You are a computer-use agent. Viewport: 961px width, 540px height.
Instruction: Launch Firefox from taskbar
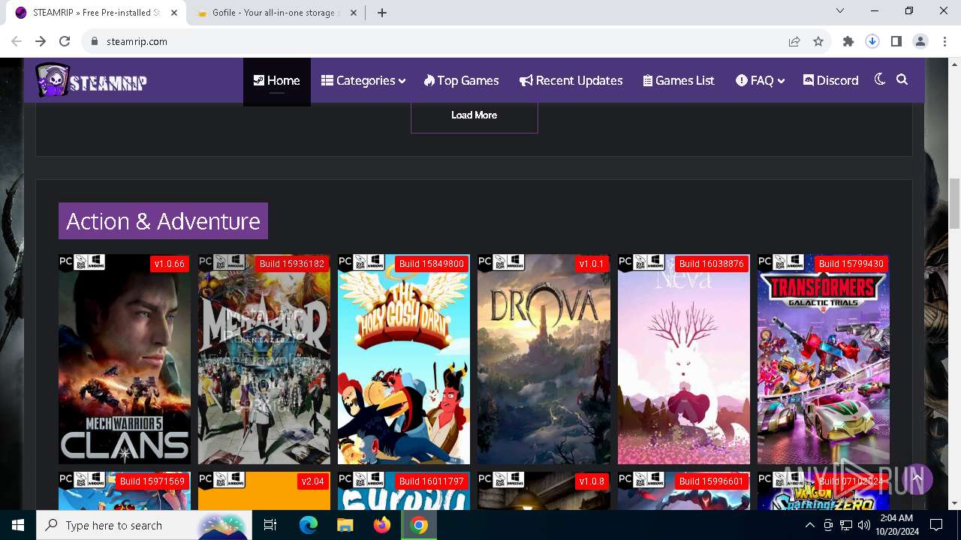(382, 525)
